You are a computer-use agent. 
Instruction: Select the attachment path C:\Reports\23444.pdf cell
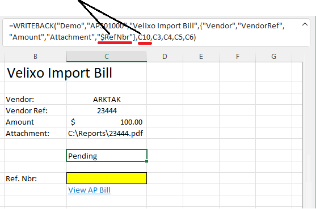[x=107, y=133]
